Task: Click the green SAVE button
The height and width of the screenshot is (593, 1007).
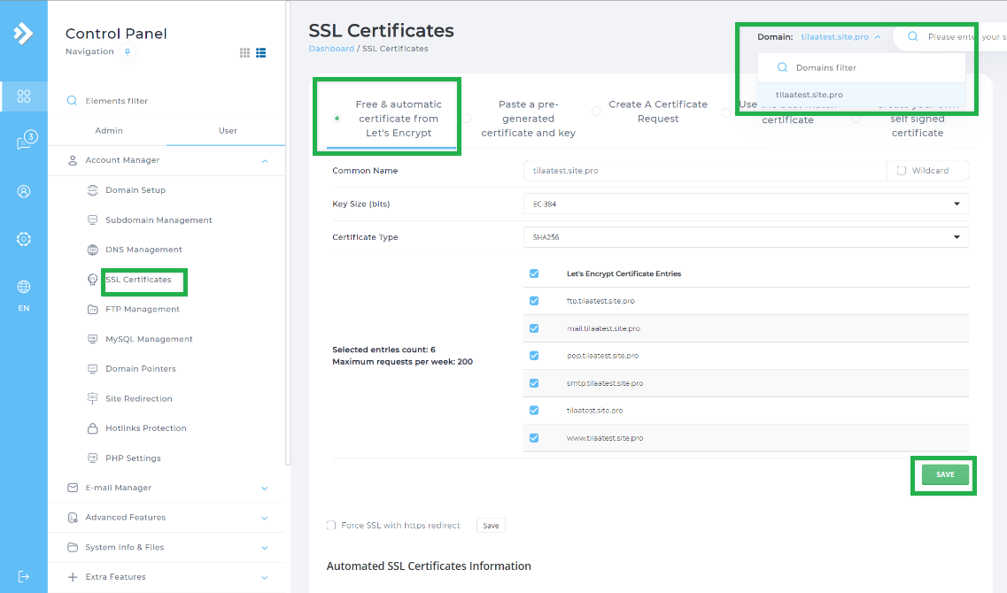Action: tap(945, 474)
